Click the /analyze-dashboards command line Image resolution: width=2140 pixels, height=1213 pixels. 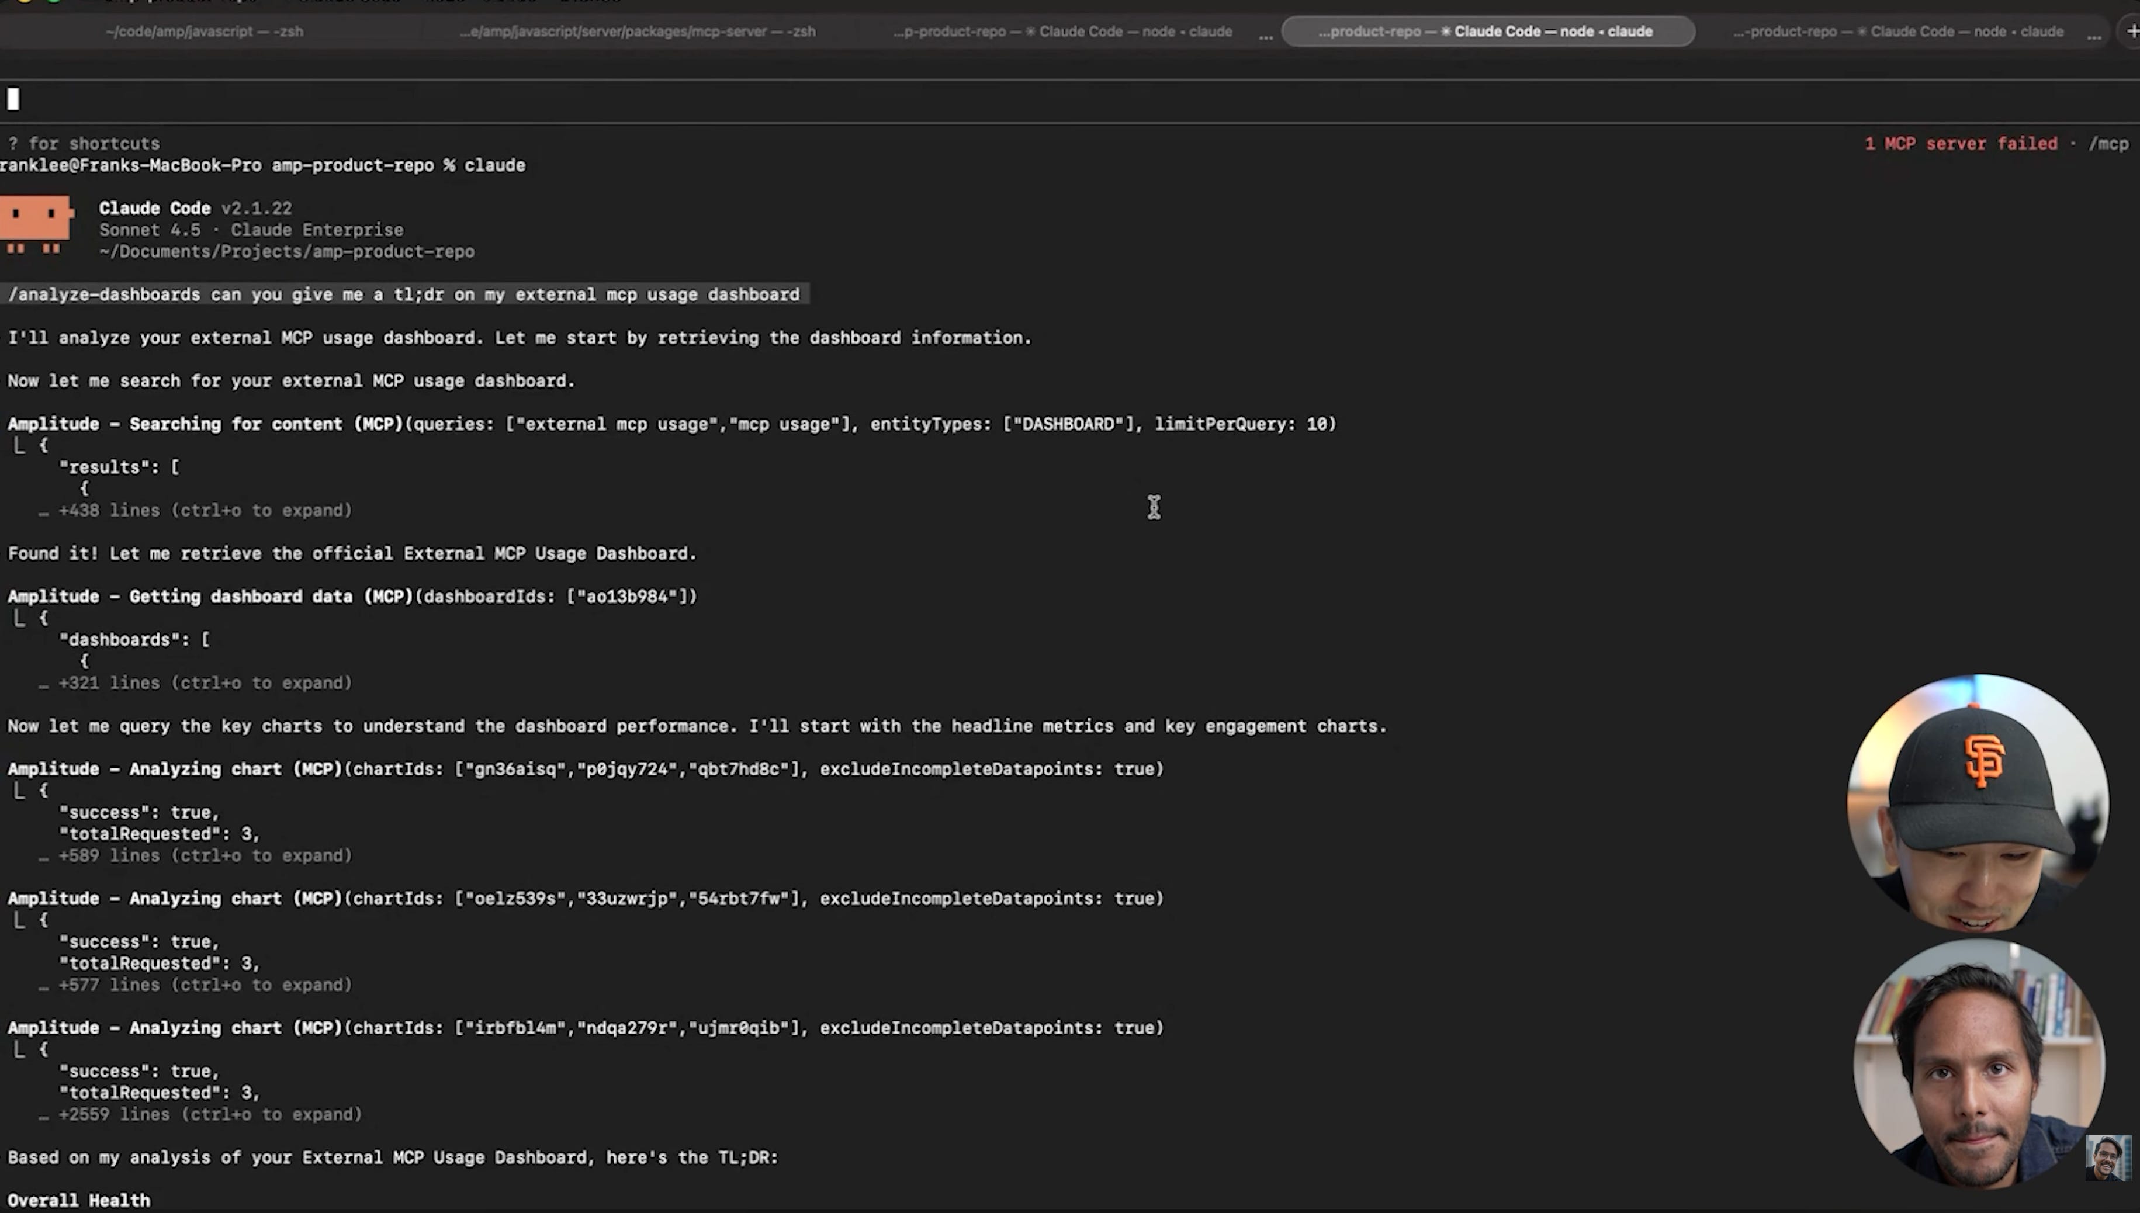[x=404, y=295]
